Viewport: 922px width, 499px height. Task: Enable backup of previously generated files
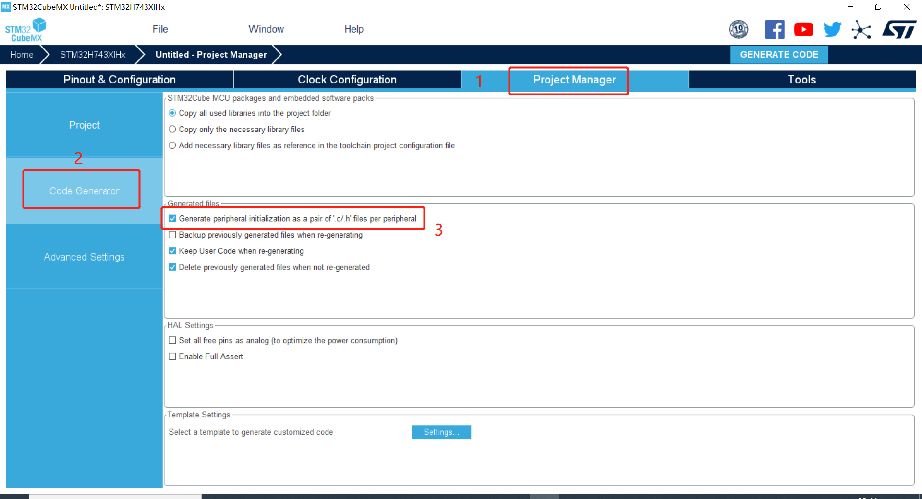[x=172, y=235]
